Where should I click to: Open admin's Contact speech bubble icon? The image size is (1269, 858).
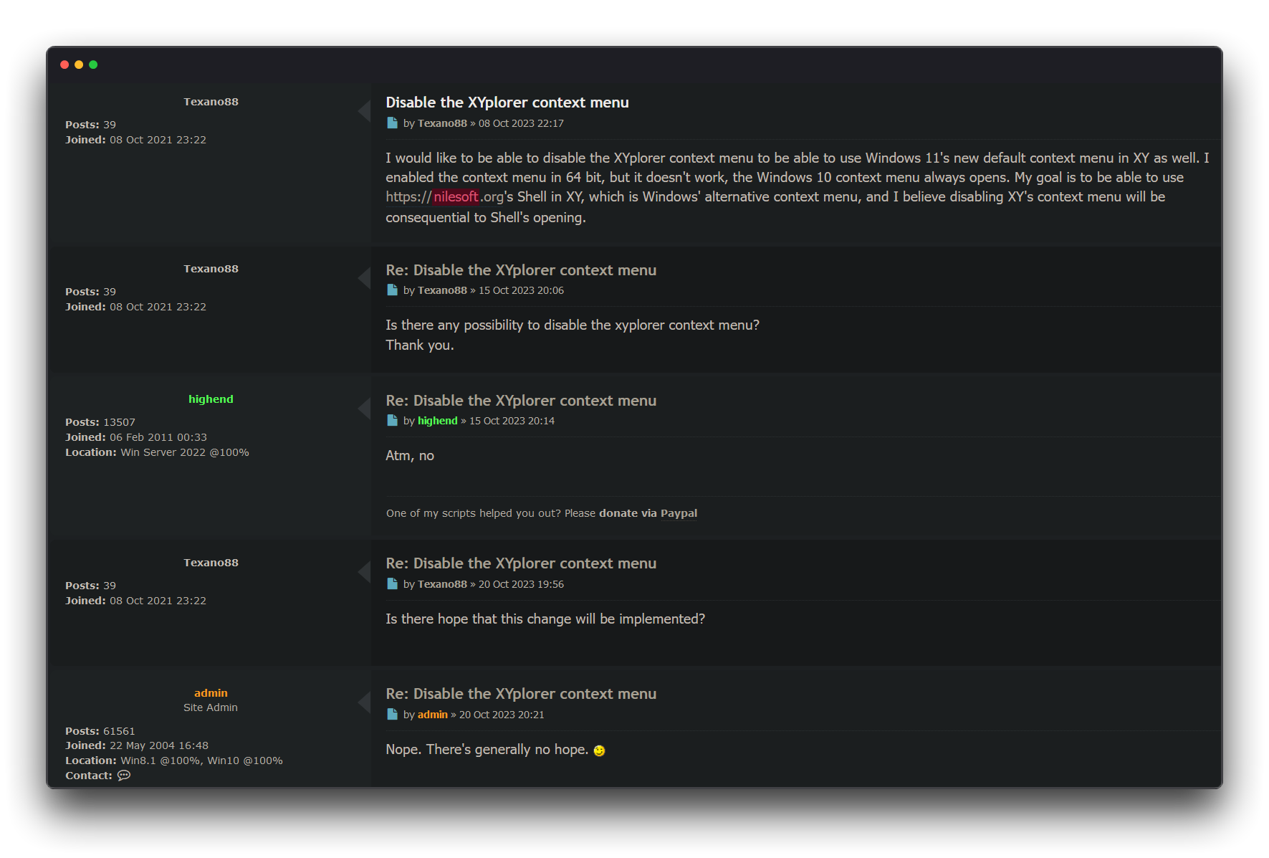(124, 776)
